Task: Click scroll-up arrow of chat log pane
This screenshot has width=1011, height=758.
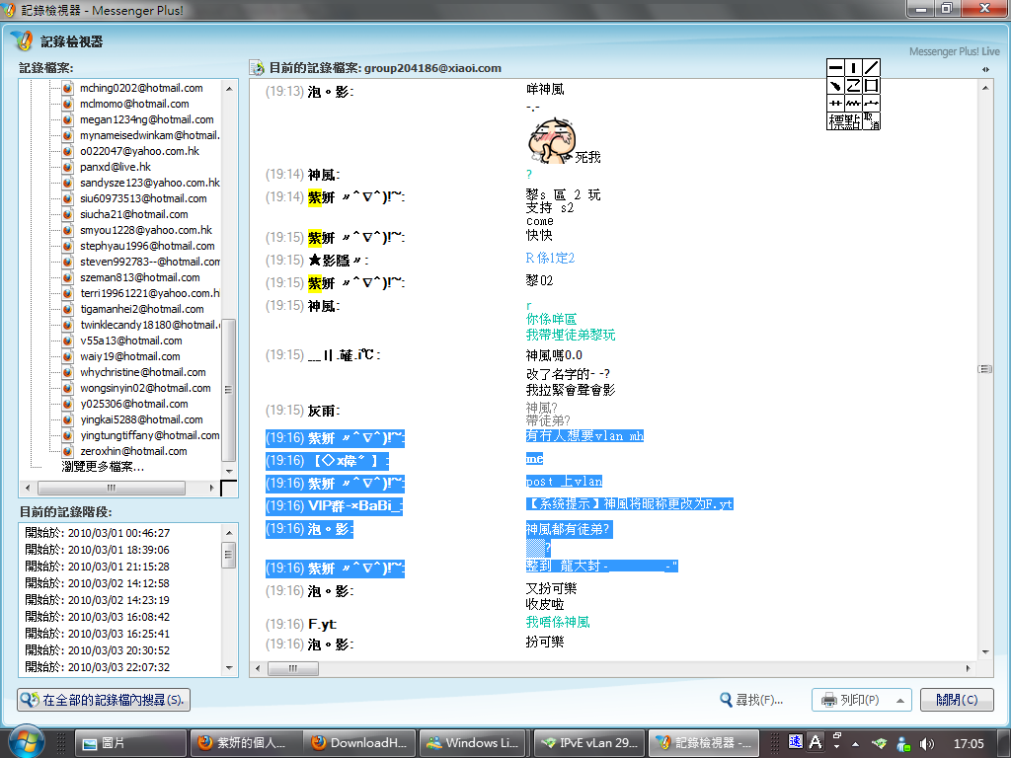Action: (985, 88)
